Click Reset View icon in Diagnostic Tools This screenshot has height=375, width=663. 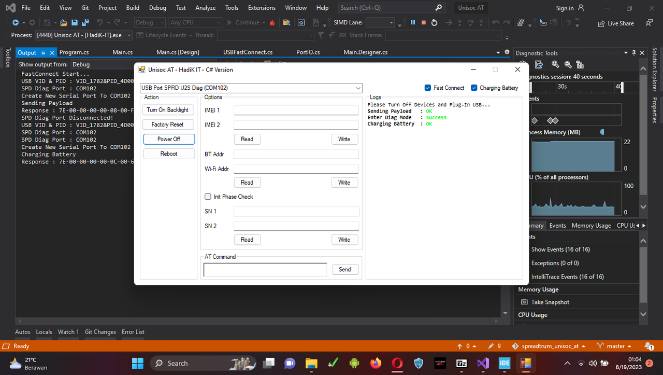580,64
